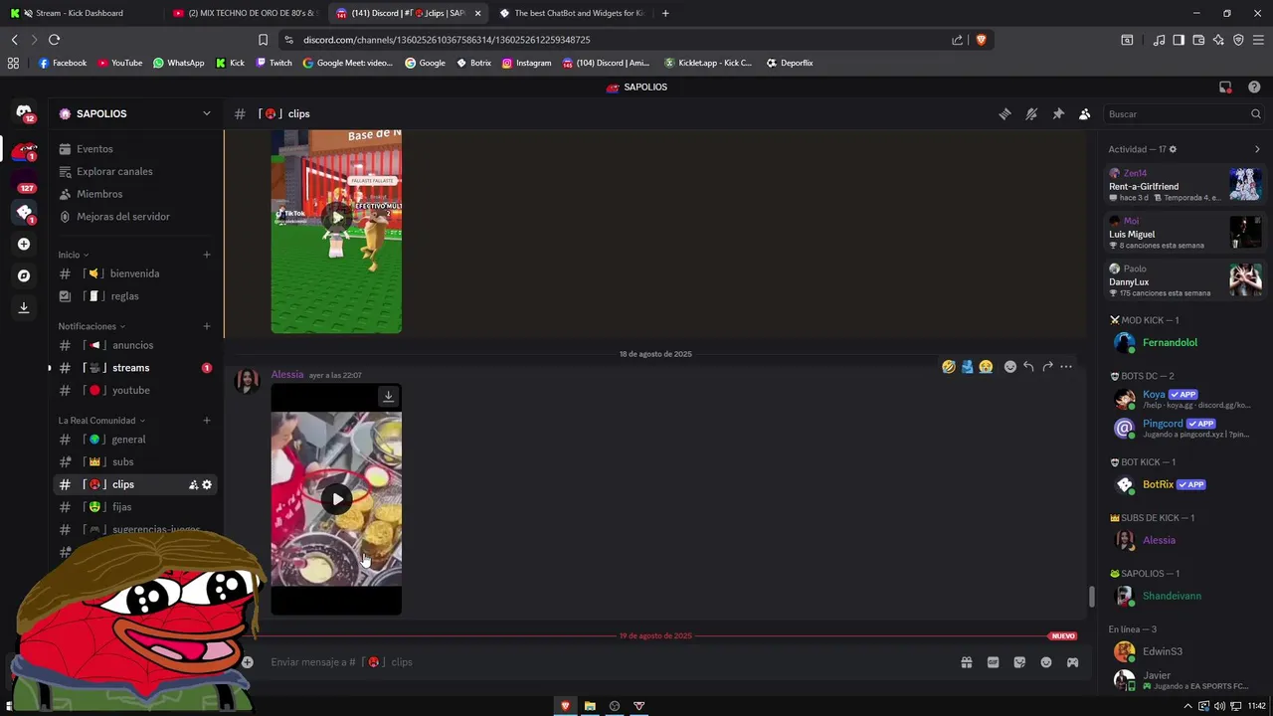The height and width of the screenshot is (716, 1273).
Task: Play the Roblox TikTok video
Action: 337,218
